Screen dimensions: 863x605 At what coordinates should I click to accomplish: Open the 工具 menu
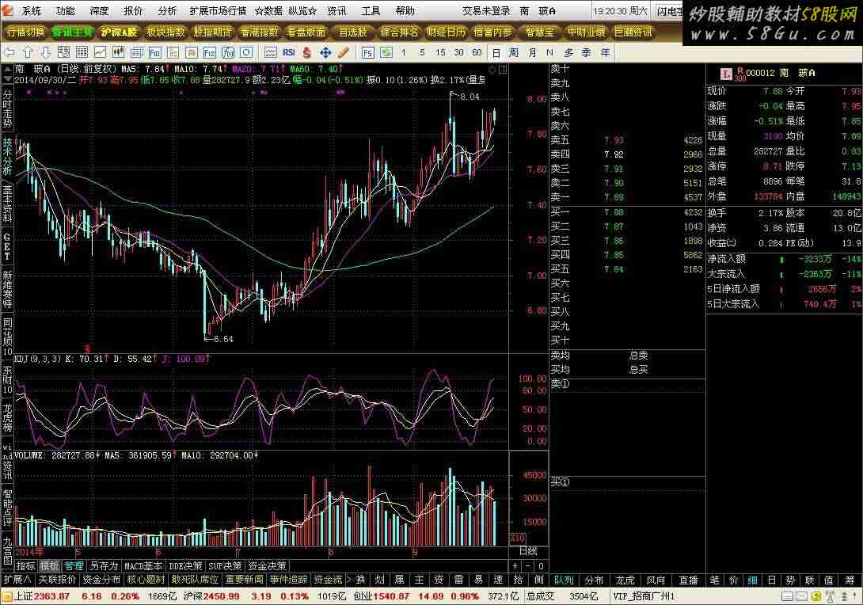371,10
